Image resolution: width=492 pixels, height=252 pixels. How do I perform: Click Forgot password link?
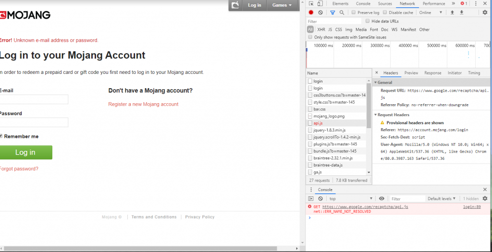point(19,168)
